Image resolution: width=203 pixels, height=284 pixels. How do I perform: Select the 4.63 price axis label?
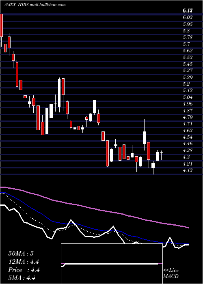coord(188,130)
